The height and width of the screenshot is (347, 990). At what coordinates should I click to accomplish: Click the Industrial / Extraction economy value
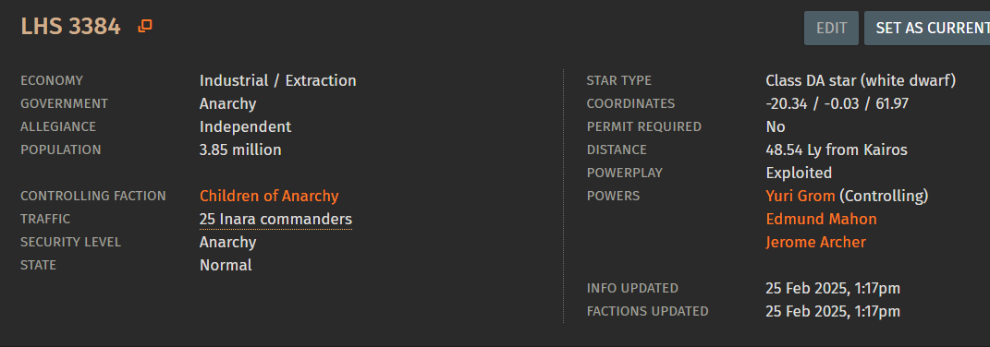(278, 81)
